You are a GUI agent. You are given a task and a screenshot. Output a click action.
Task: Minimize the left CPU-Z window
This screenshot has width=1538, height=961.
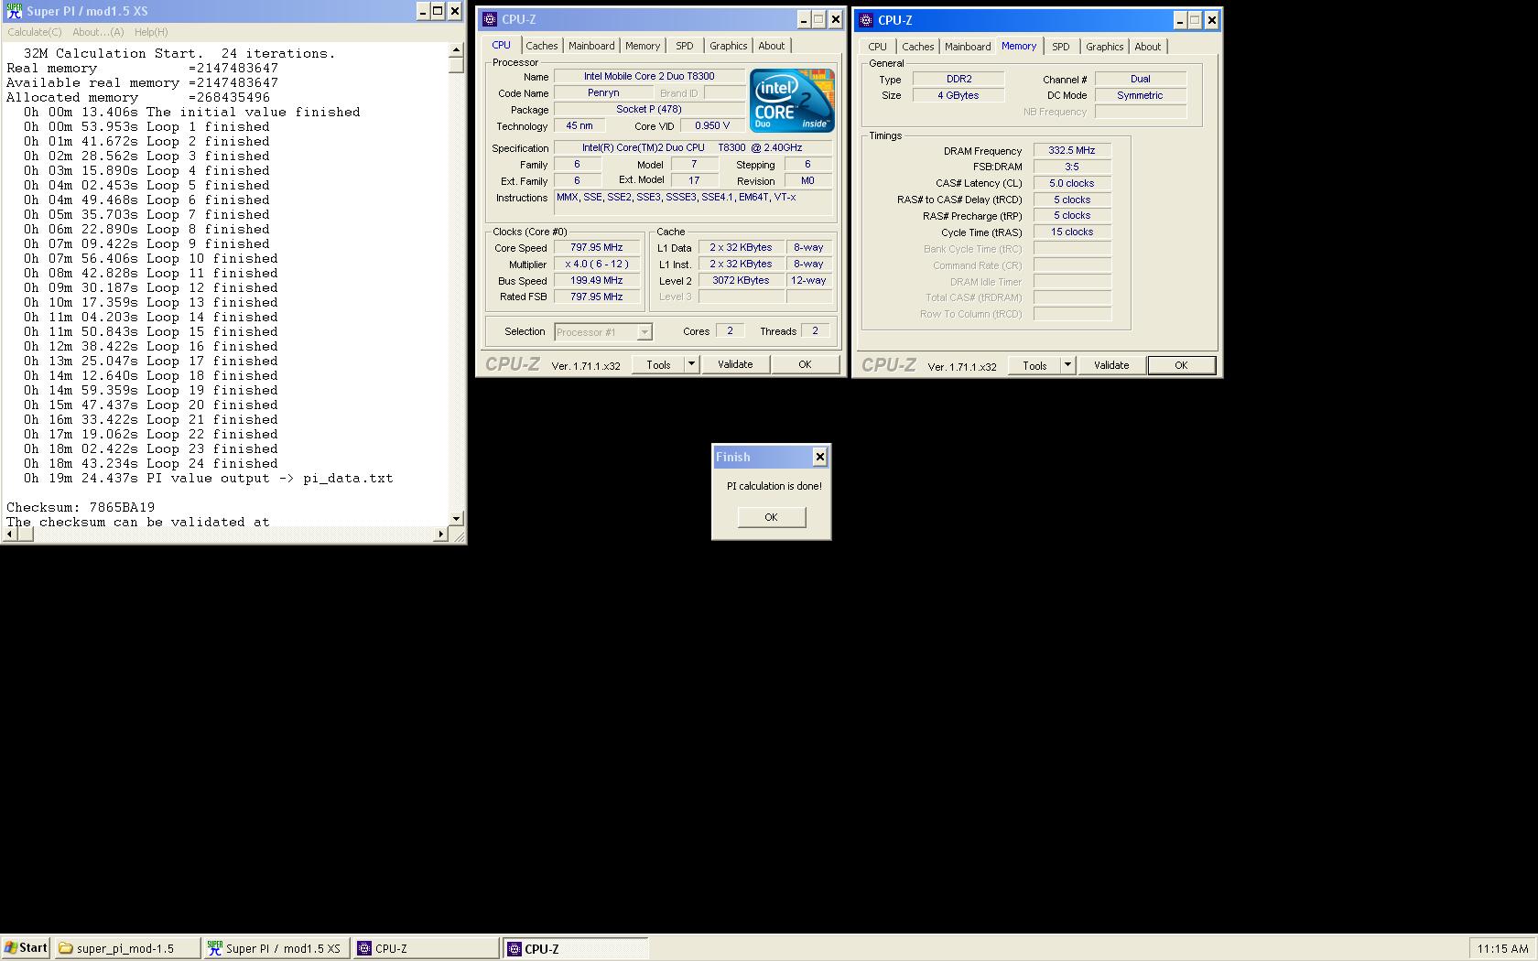pyautogui.click(x=803, y=19)
